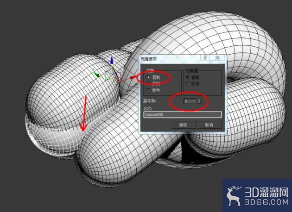
Task: Click the 副本数 number field
Action: coord(190,101)
